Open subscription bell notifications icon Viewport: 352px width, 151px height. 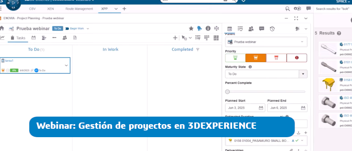(199, 29)
